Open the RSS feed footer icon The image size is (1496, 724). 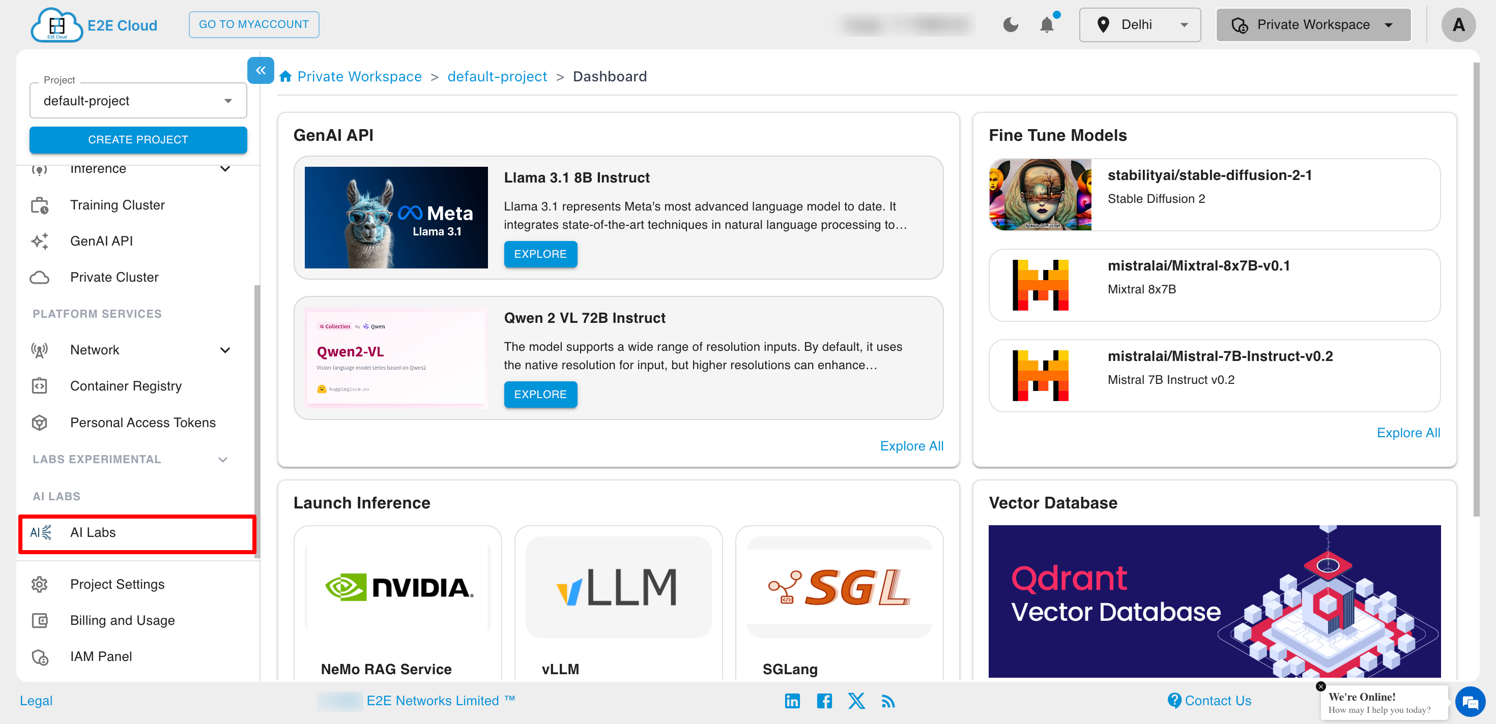888,701
